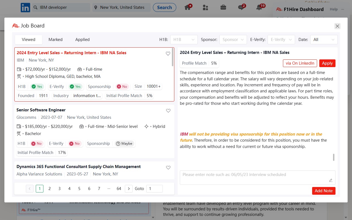Open My Network people icon
The image size is (352, 220).
point(205,7)
